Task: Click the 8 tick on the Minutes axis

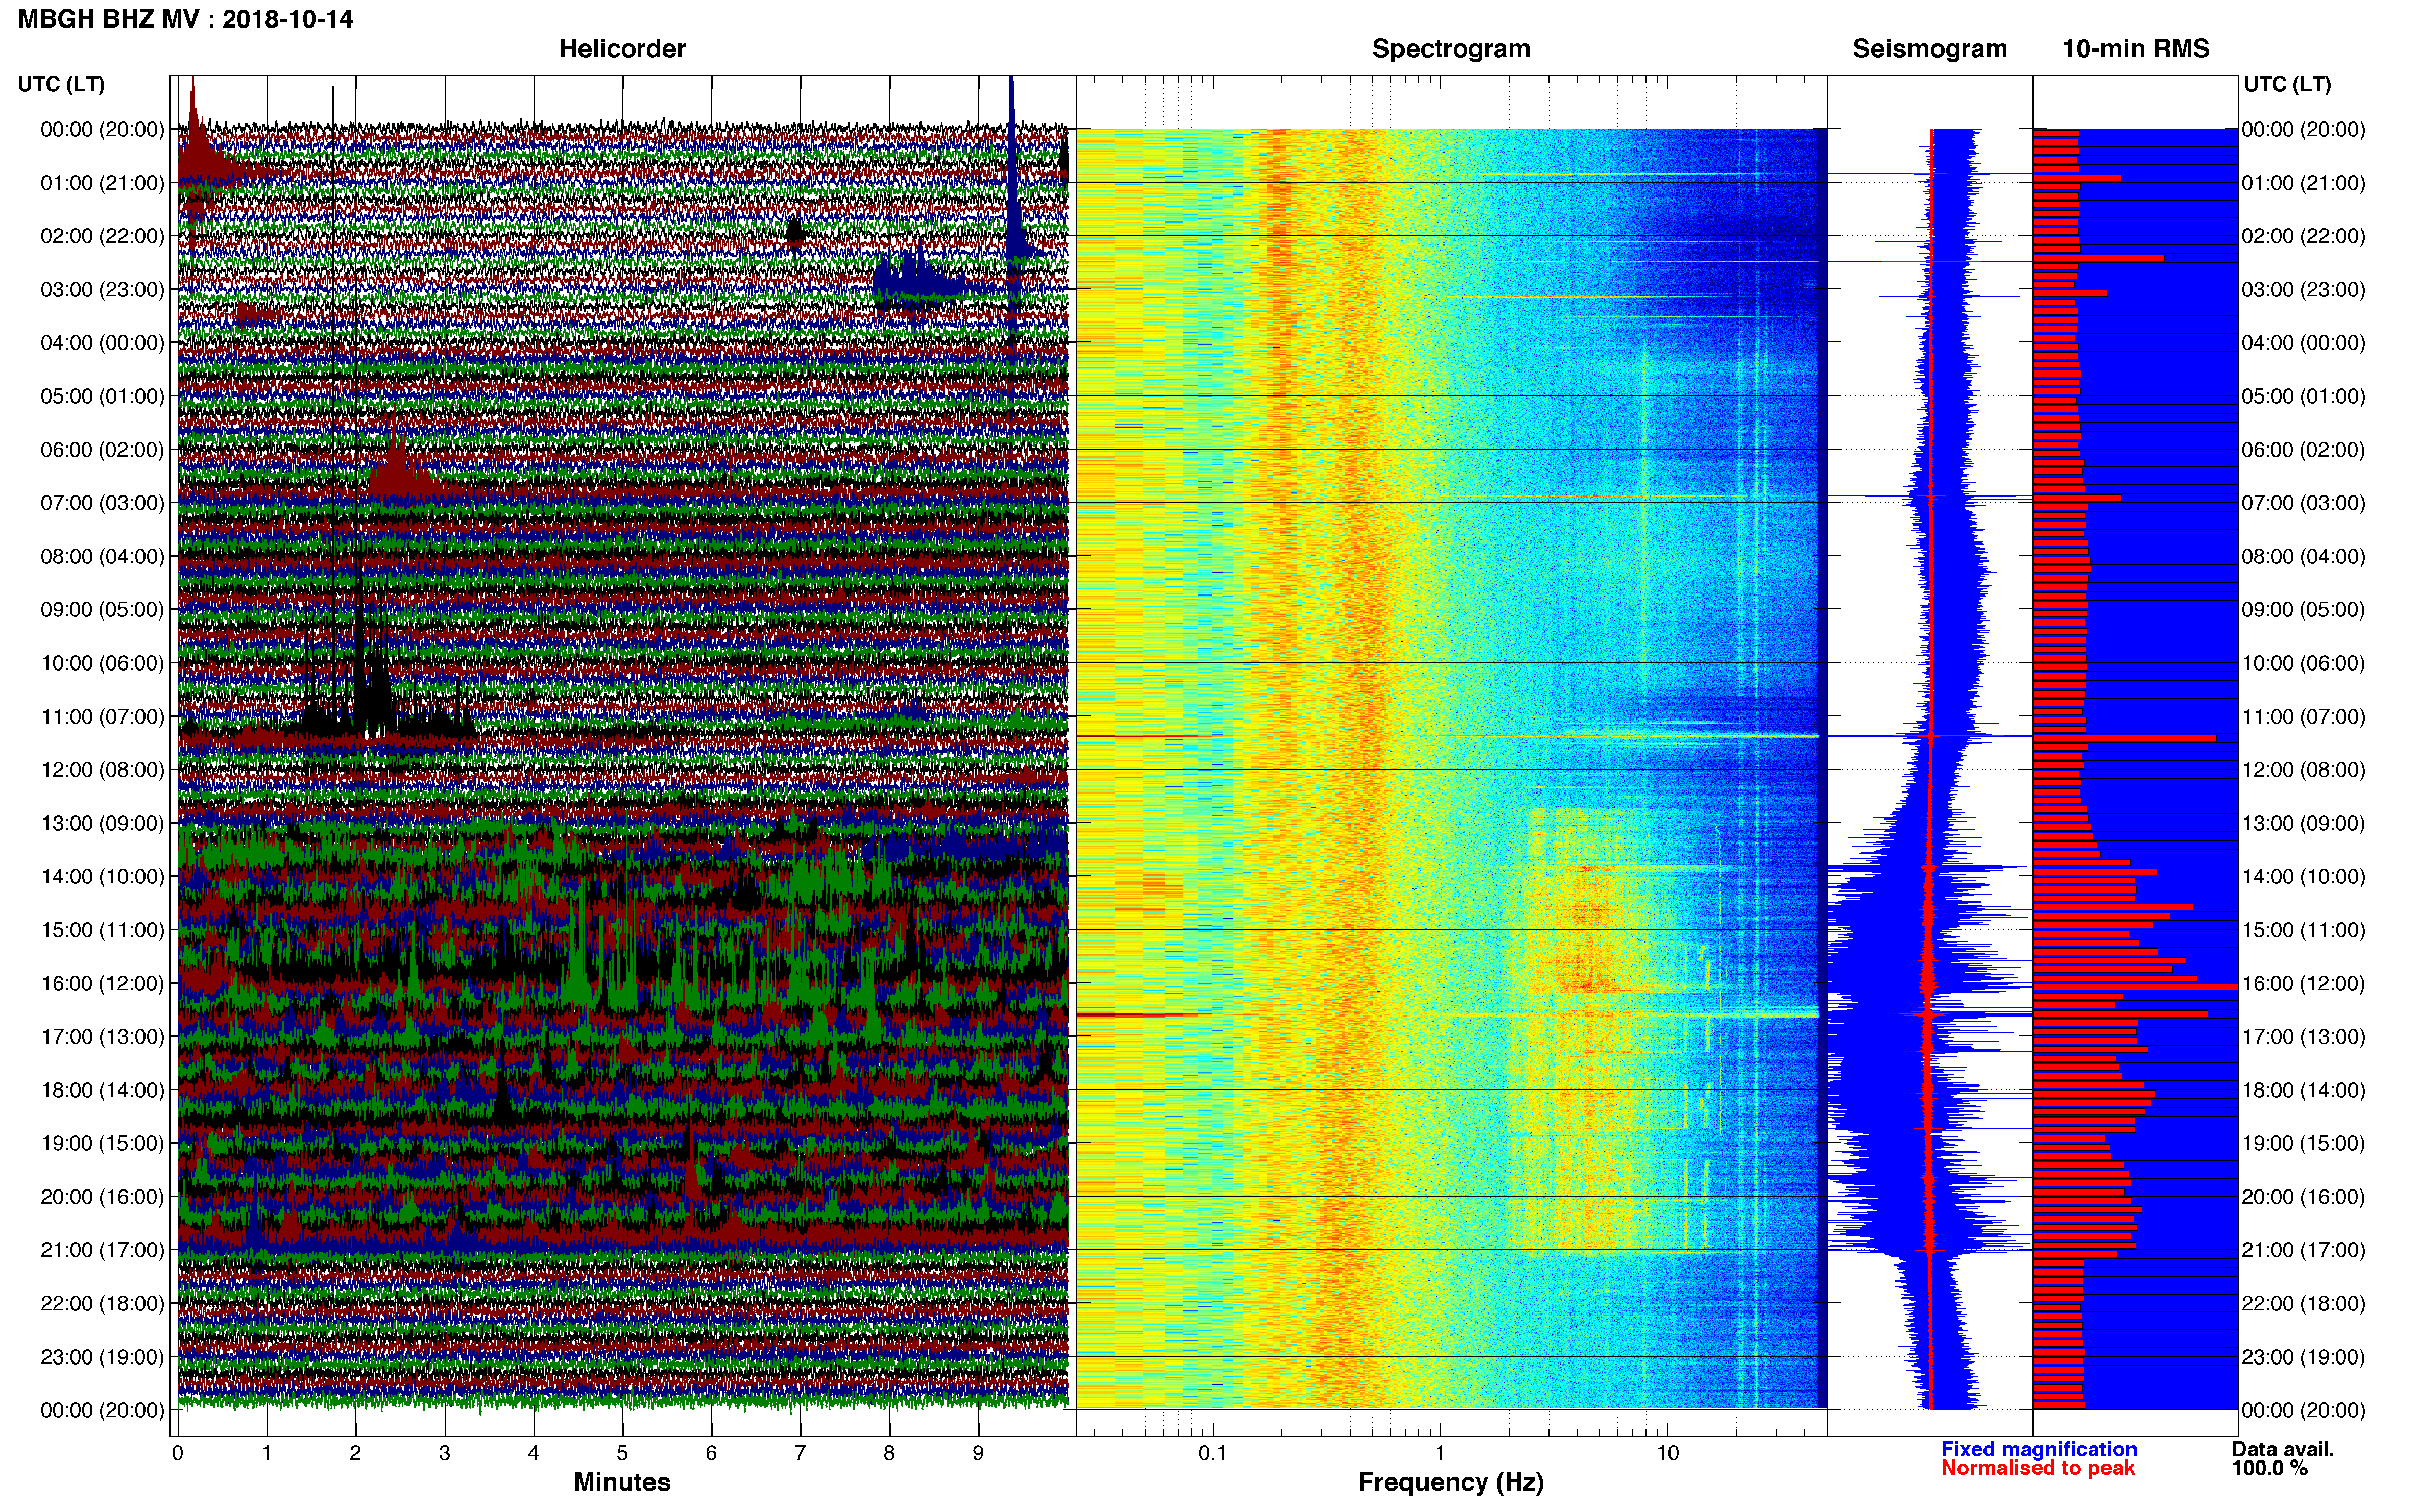Action: click(888, 1454)
